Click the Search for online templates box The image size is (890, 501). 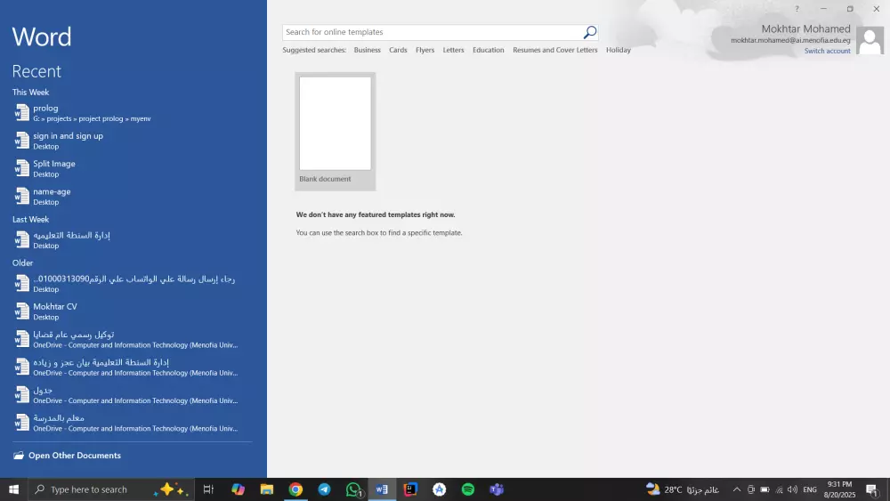pyautogui.click(x=433, y=32)
